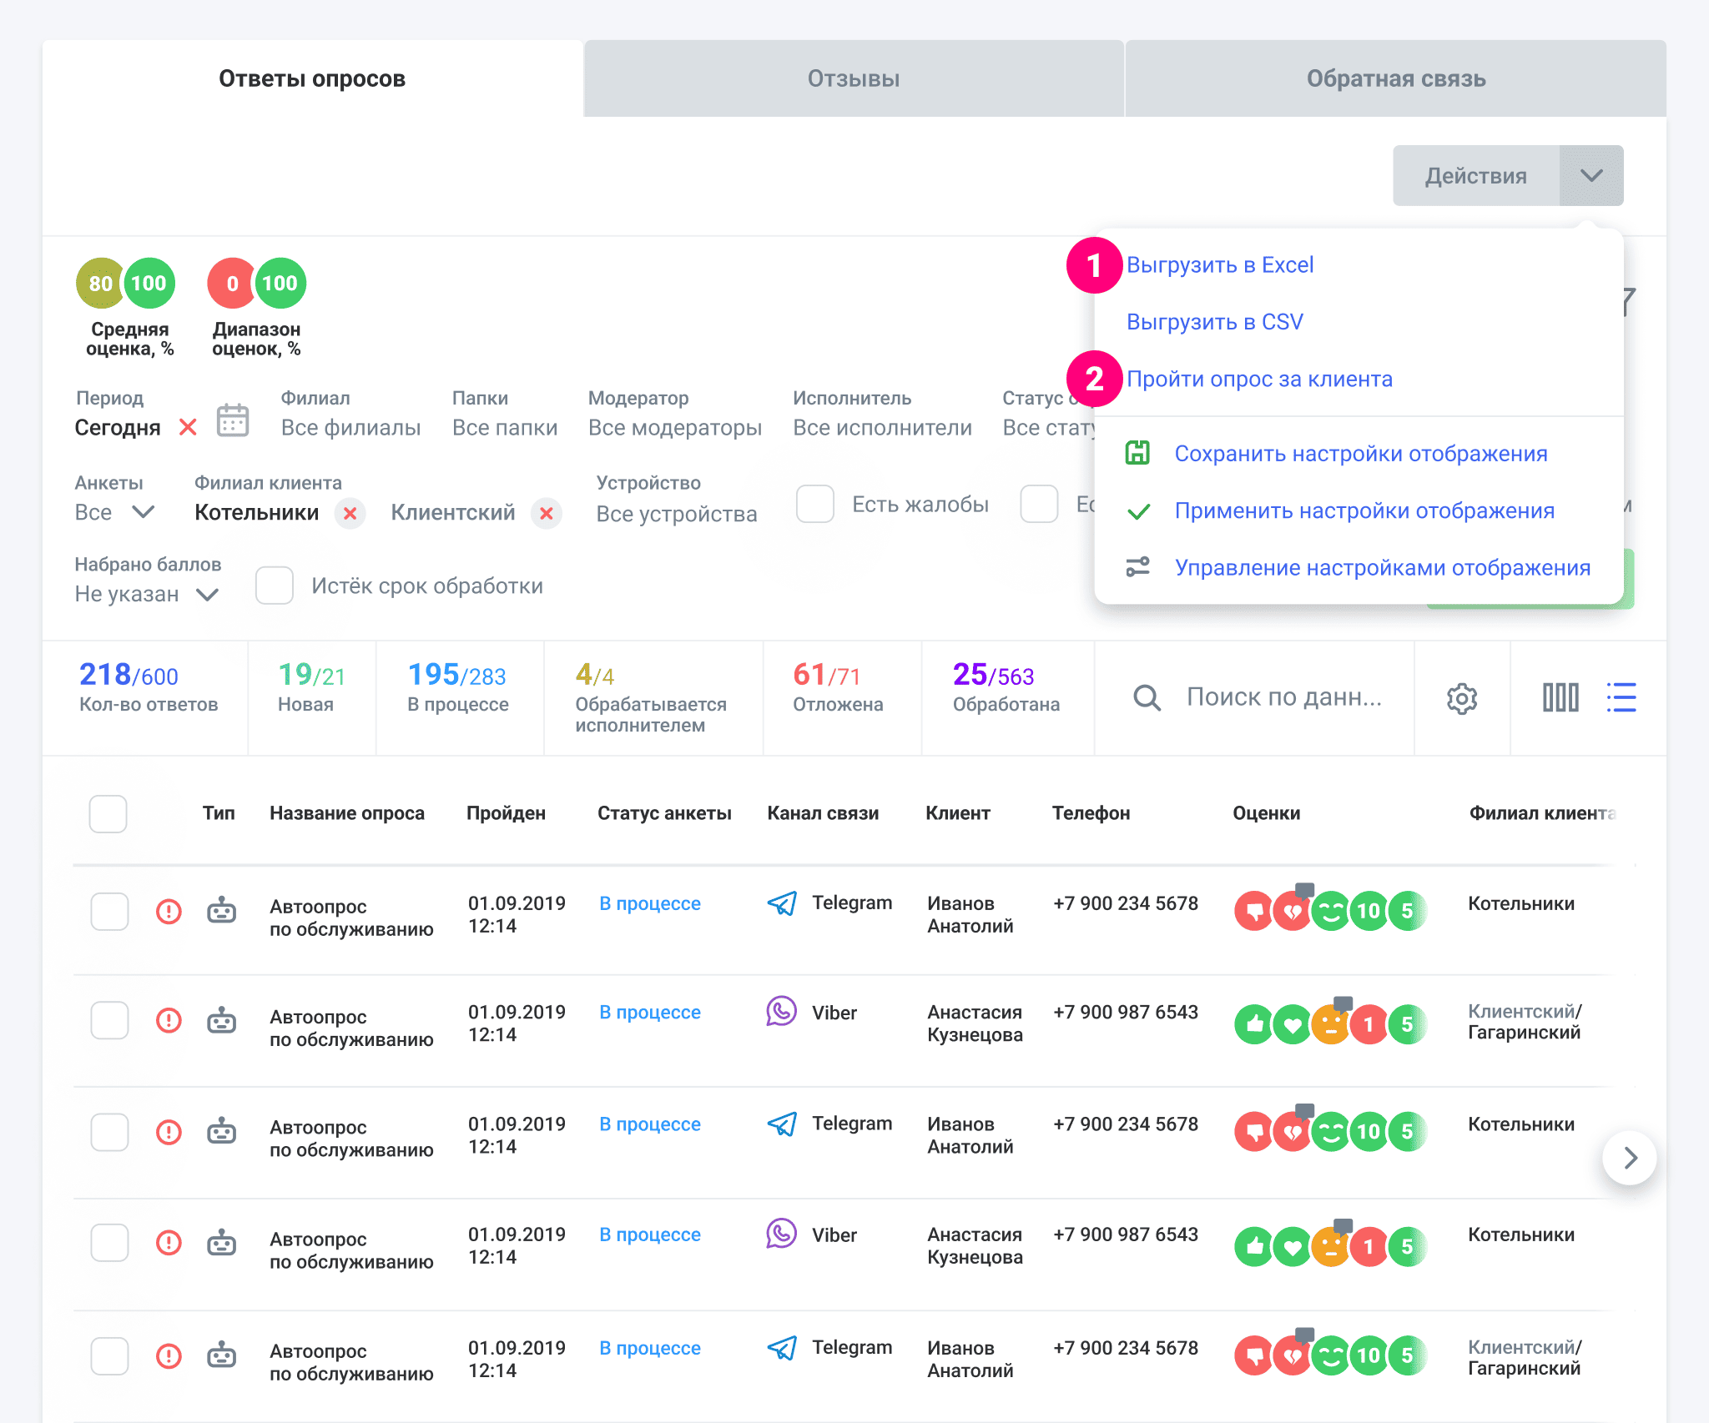This screenshot has width=1709, height=1423.
Task: Expand the Действия dropdown arrow
Action: click(1591, 176)
